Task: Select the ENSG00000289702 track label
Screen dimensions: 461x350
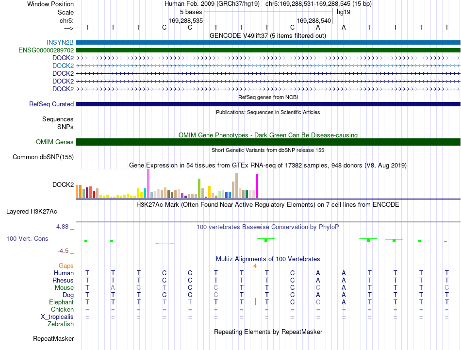Action: (46, 50)
